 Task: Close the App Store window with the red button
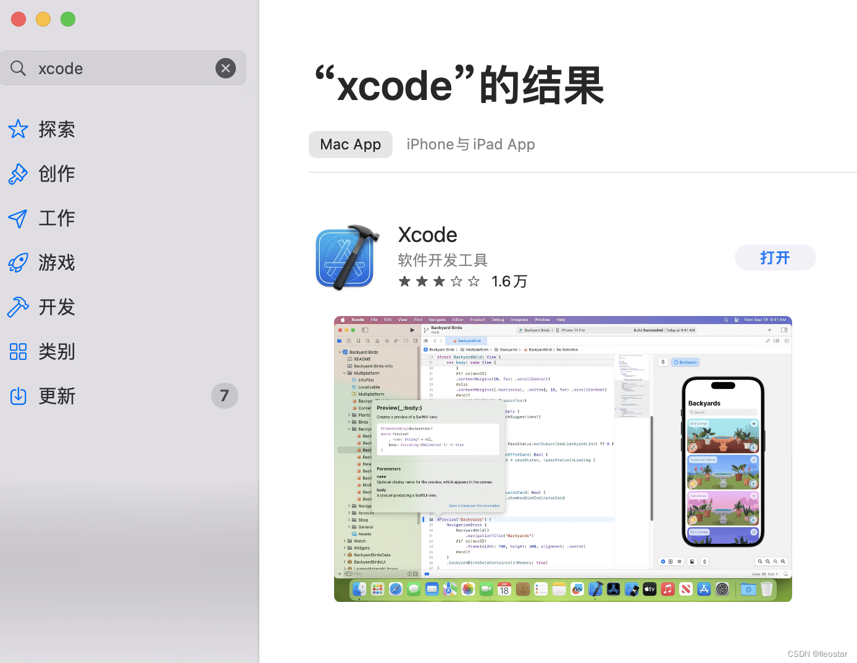click(19, 19)
